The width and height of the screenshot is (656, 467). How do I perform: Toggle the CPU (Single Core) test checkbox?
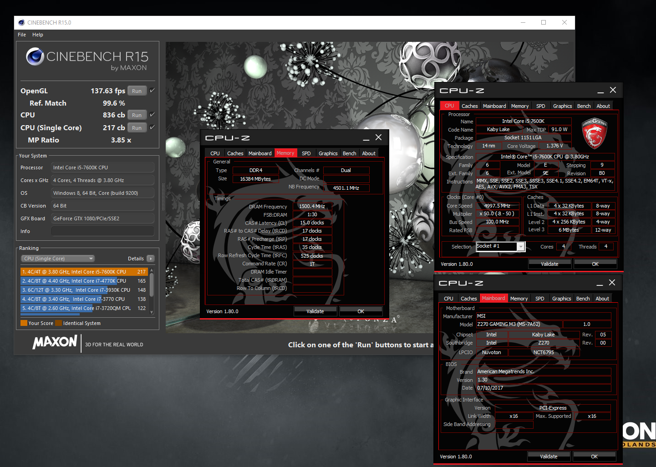coord(153,127)
